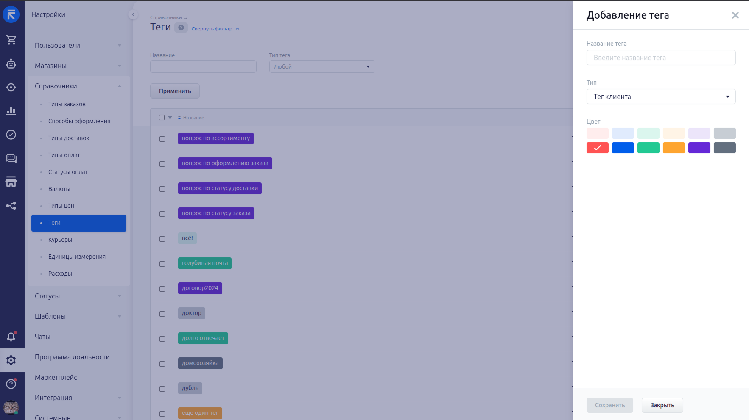Click the analytics bar chart icon
The image size is (749, 420).
(11, 111)
